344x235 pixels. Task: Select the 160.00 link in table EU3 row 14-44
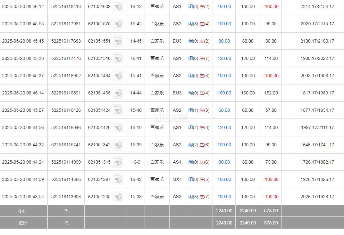[x=224, y=93]
